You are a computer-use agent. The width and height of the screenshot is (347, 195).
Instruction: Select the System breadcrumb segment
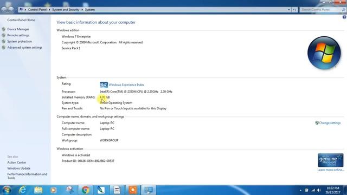[x=90, y=10]
